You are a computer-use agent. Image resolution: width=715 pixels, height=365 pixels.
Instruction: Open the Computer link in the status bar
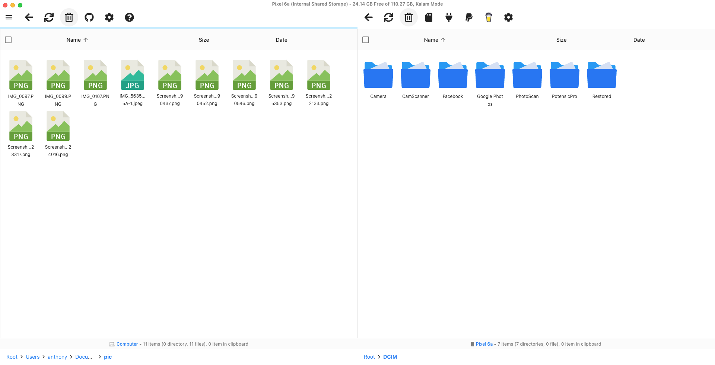pos(127,344)
